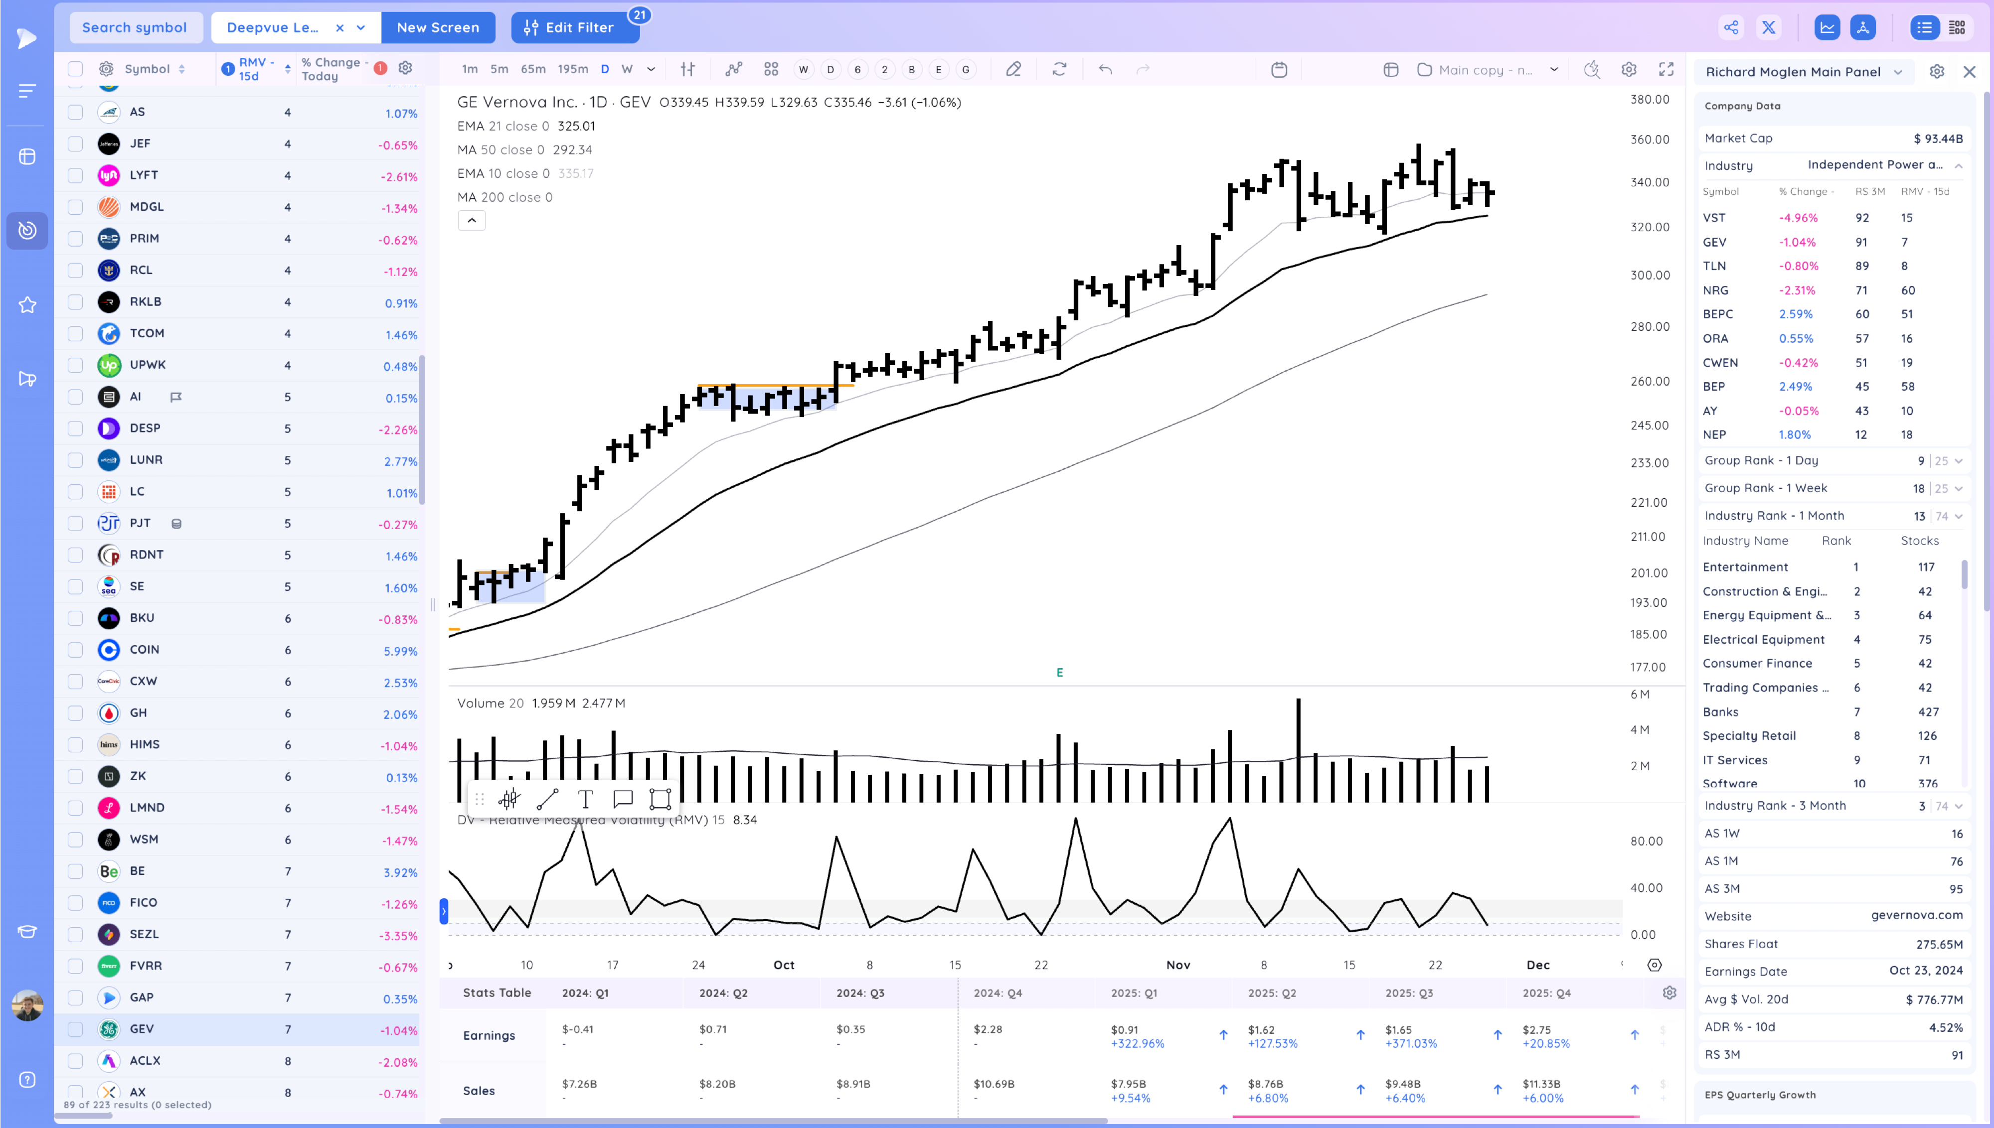1994x1128 pixels.
Task: Open the gevernova.com website link
Action: tap(1917, 916)
